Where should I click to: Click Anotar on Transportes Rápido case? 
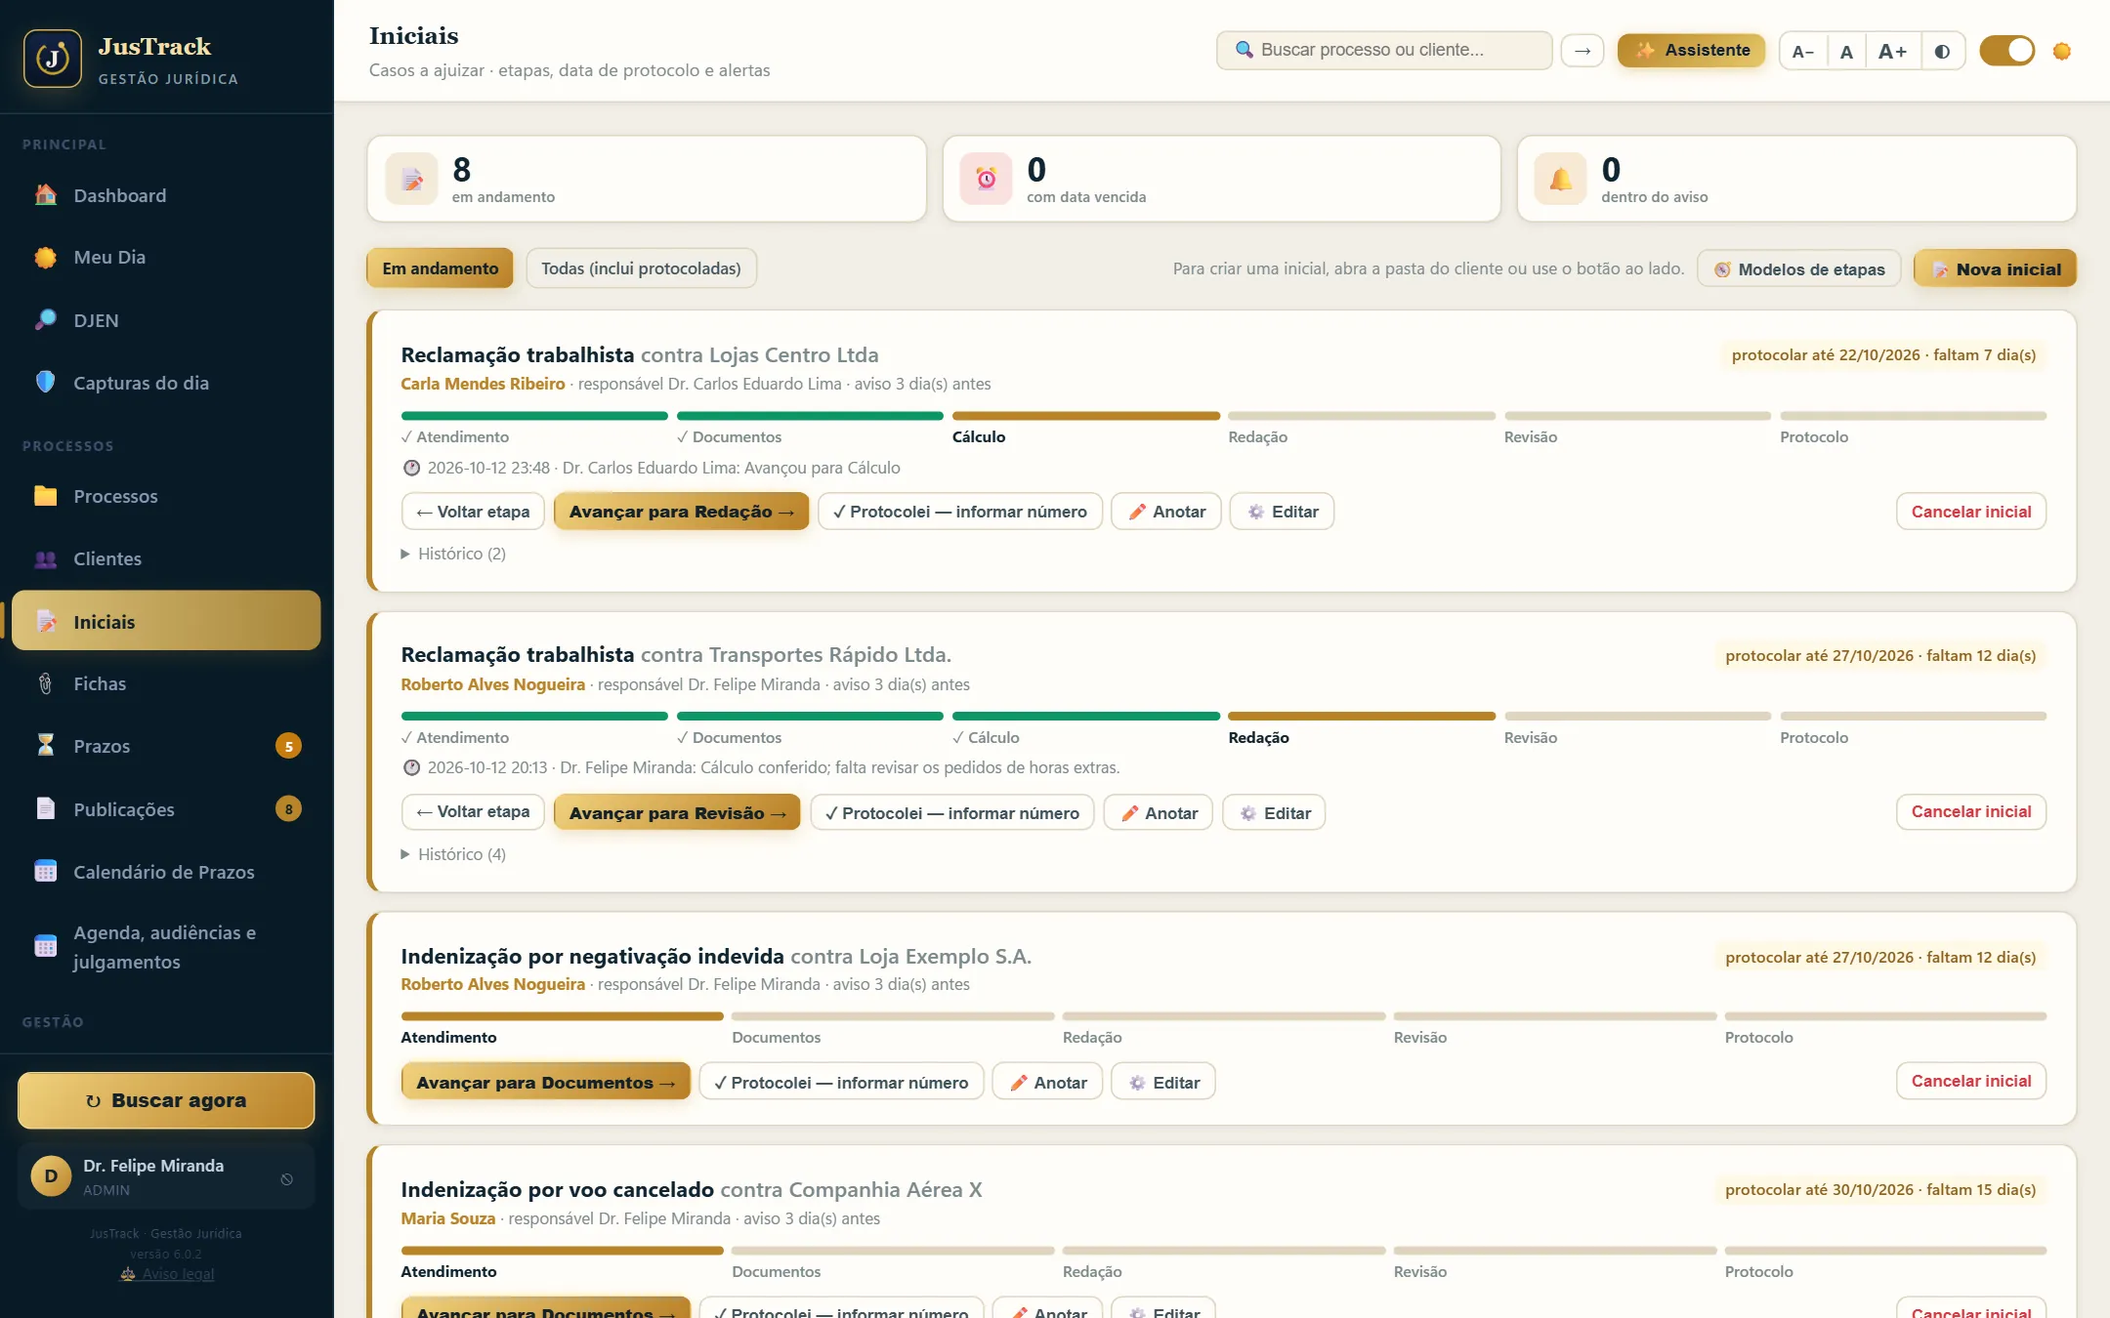coord(1159,812)
